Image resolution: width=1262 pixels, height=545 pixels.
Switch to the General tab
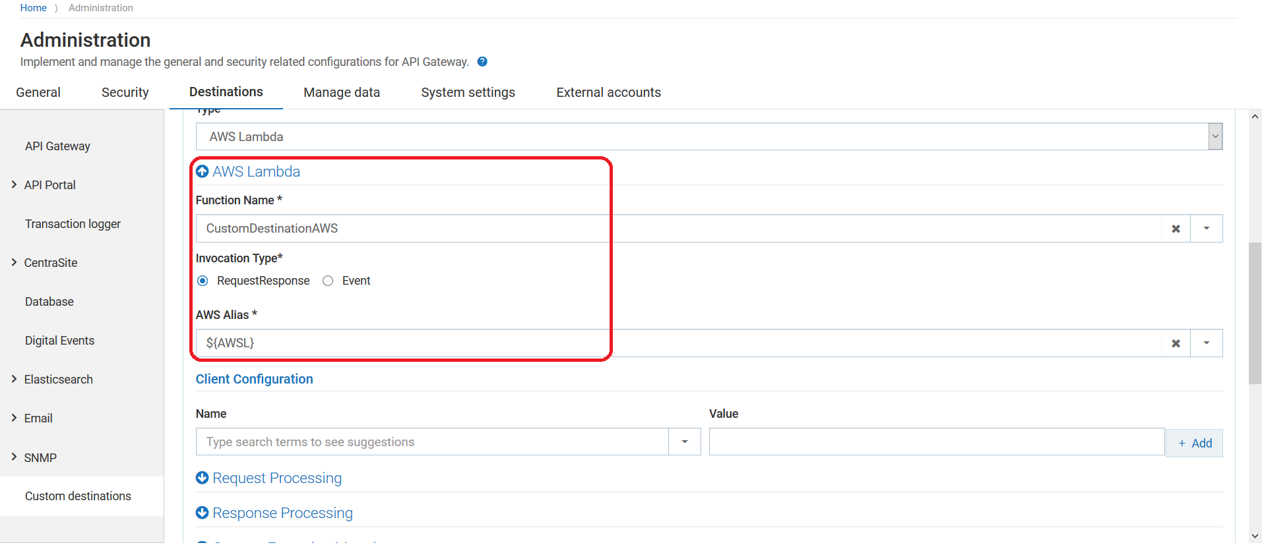(x=38, y=92)
